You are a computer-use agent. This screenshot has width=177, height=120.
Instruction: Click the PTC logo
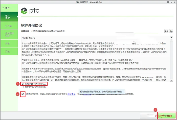point(30,11)
